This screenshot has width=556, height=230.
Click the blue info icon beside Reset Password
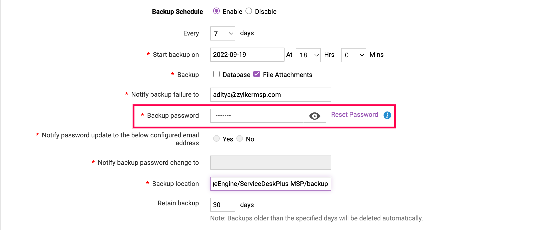[x=387, y=115]
